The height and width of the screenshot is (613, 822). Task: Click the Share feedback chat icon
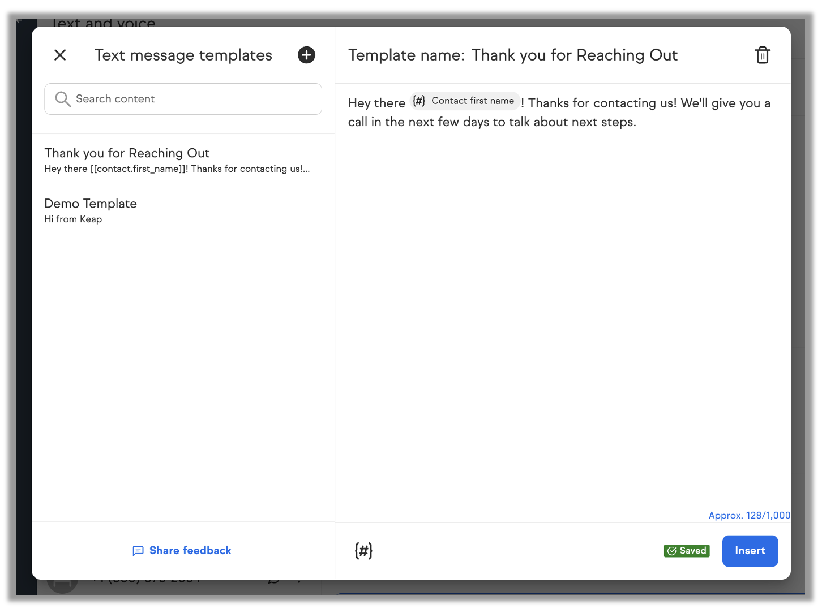click(x=138, y=551)
